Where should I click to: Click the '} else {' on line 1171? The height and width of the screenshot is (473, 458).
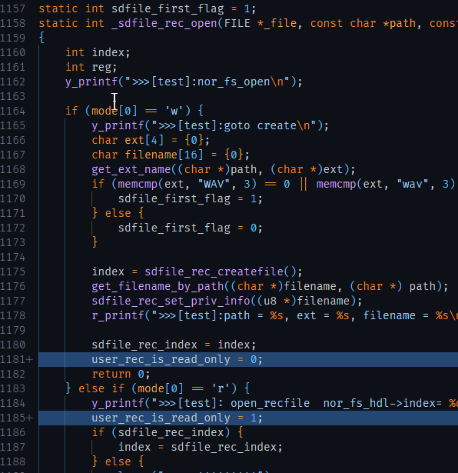118,213
